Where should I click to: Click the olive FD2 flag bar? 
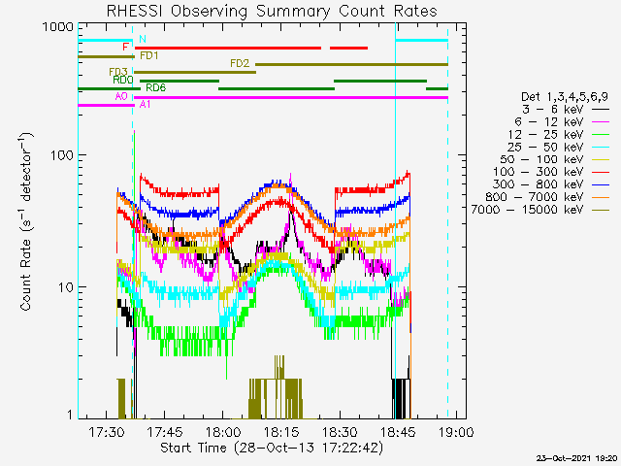point(351,64)
